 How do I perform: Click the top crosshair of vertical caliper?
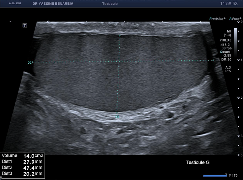point(120,36)
